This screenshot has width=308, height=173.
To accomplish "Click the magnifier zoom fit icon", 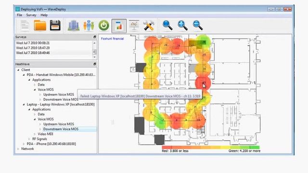I will click(x=167, y=25).
